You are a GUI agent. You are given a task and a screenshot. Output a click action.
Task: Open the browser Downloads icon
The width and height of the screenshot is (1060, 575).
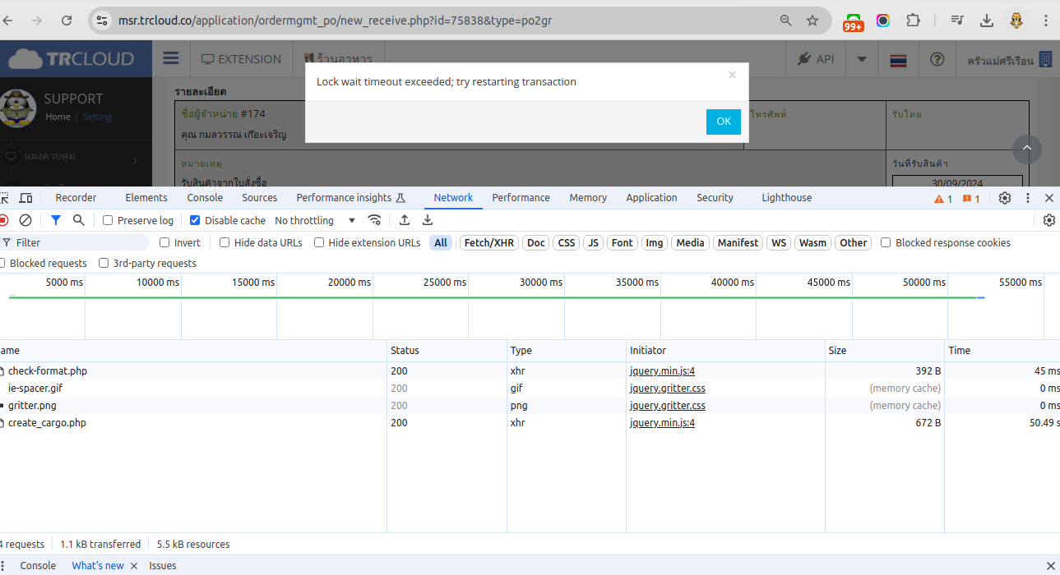click(987, 21)
